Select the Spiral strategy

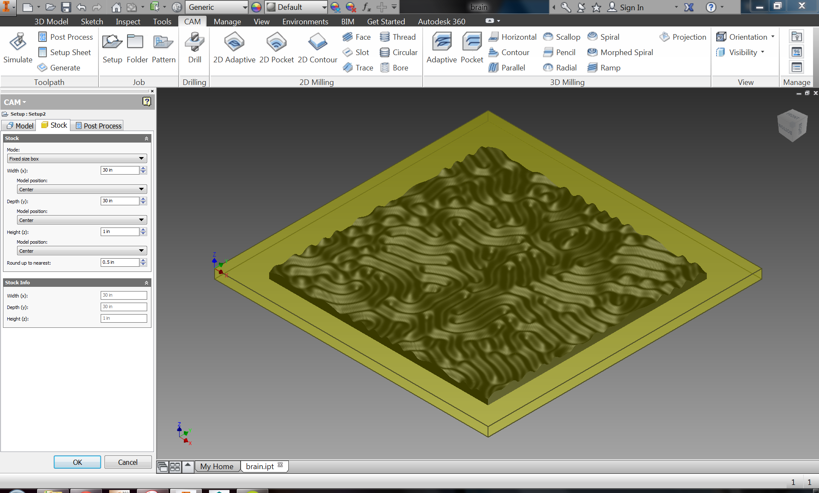pyautogui.click(x=603, y=37)
